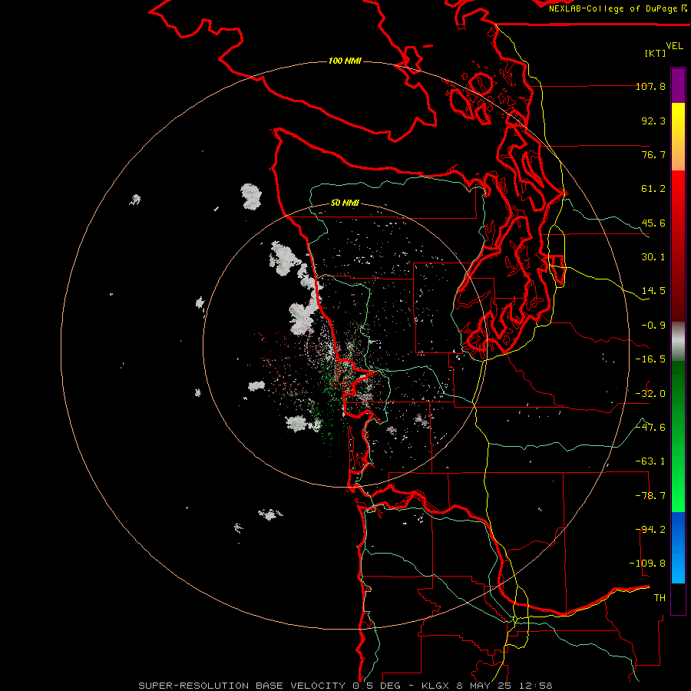Click the blue segment of the color bar
Viewport: 691px width, 691px height.
coord(678,547)
